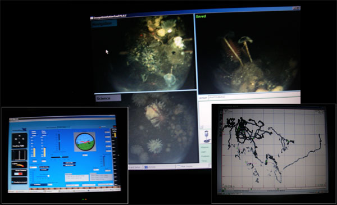Click the left grey message box in the pilot display
The height and width of the screenshot is (205, 337).
(x=77, y=177)
